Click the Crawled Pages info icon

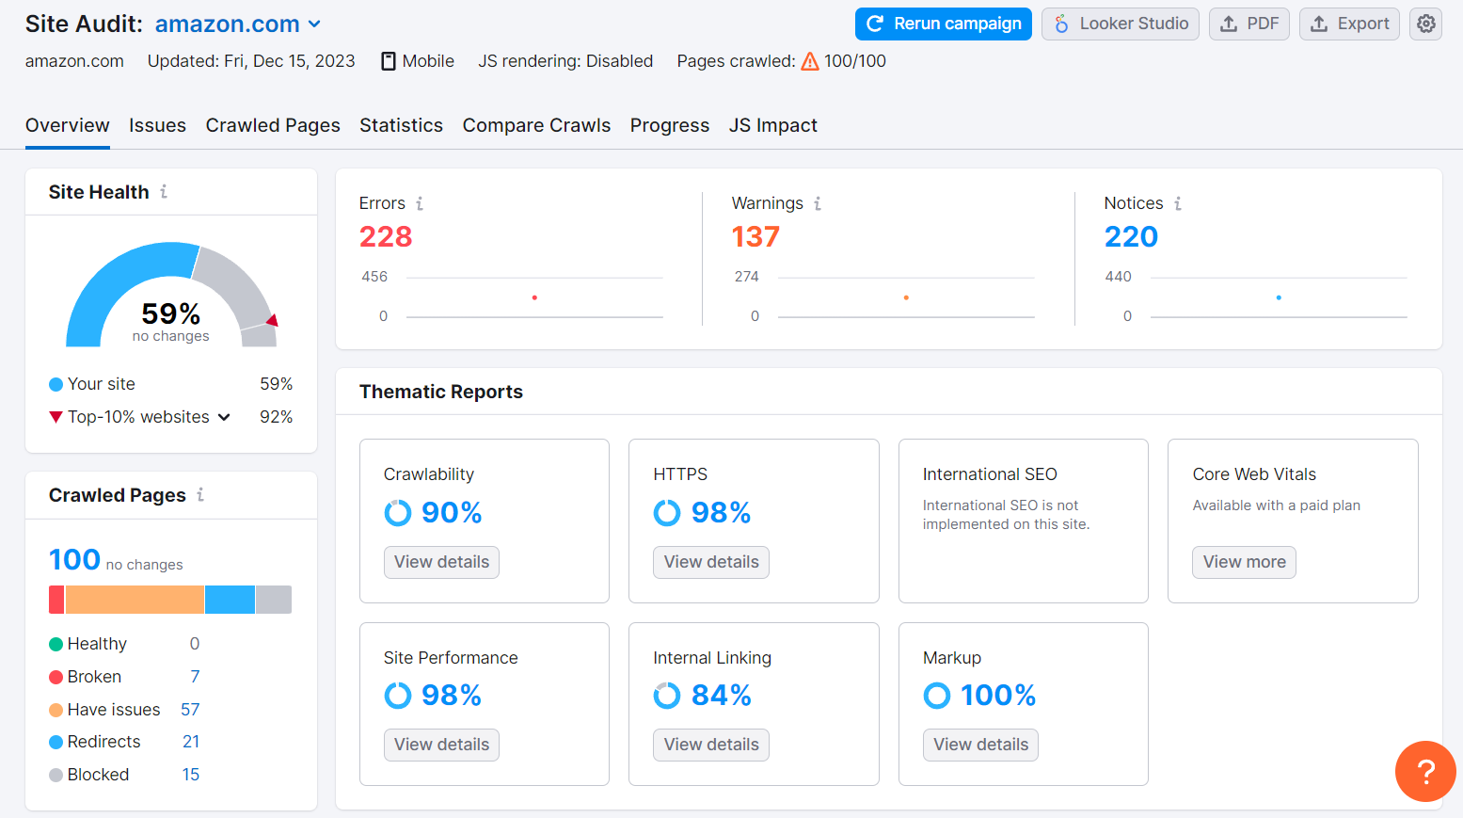click(x=200, y=494)
